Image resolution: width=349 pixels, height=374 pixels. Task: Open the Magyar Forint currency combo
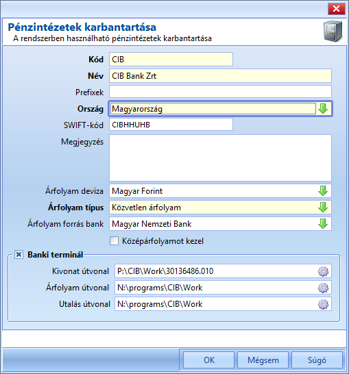[220, 191]
